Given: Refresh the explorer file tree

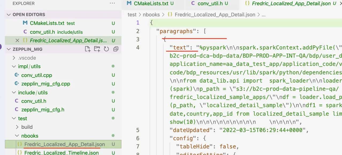Looking at the screenshot, I should [106, 49].
